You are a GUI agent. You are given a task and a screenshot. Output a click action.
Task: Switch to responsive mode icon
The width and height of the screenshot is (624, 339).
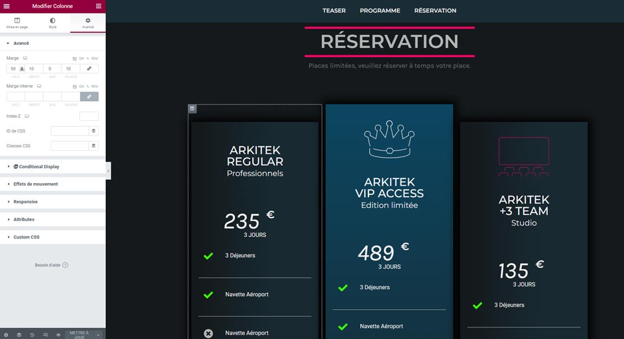click(x=45, y=335)
